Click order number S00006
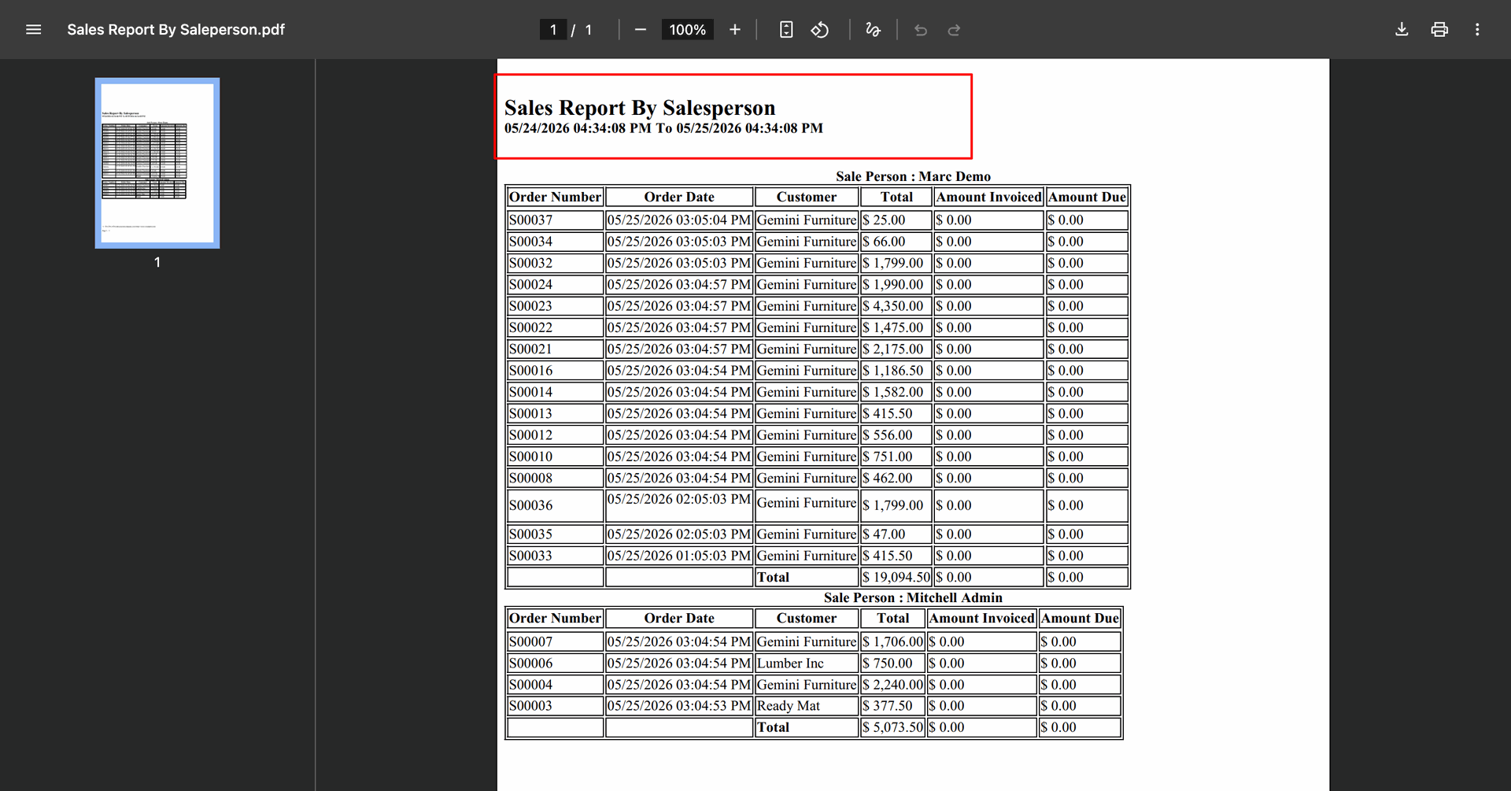1511x791 pixels. (531, 663)
